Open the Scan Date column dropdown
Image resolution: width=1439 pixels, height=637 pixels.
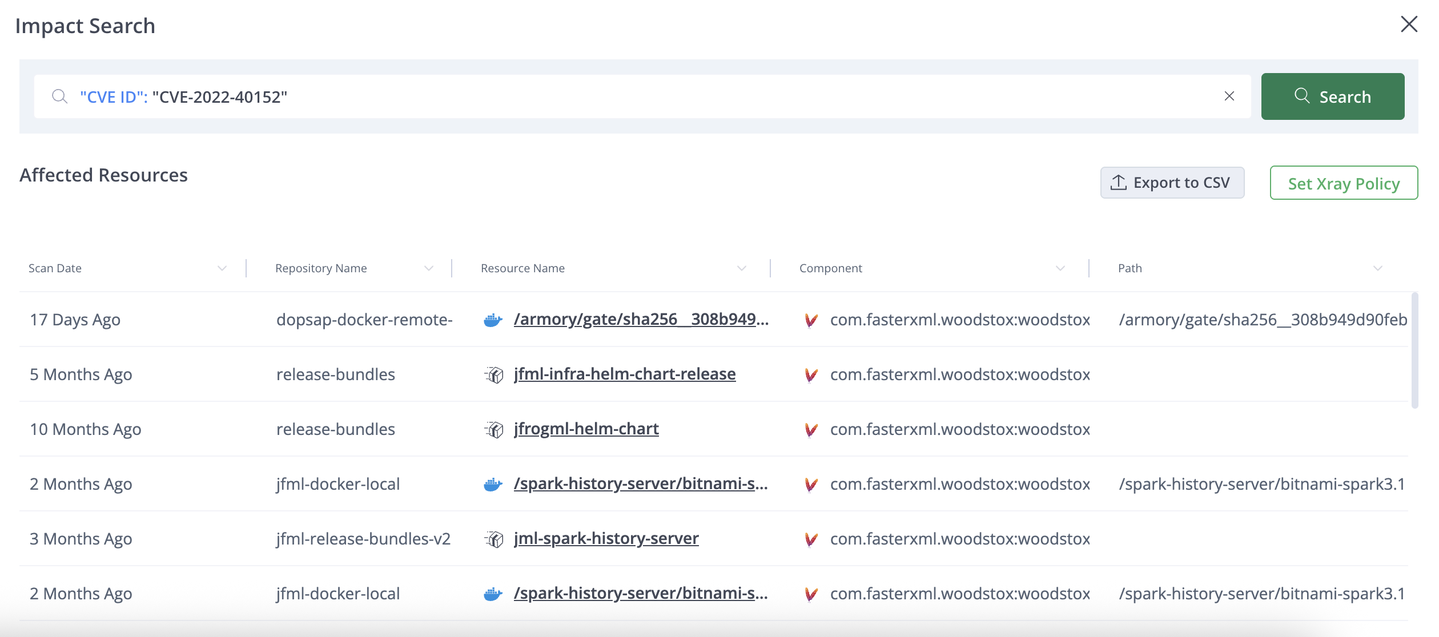[222, 268]
